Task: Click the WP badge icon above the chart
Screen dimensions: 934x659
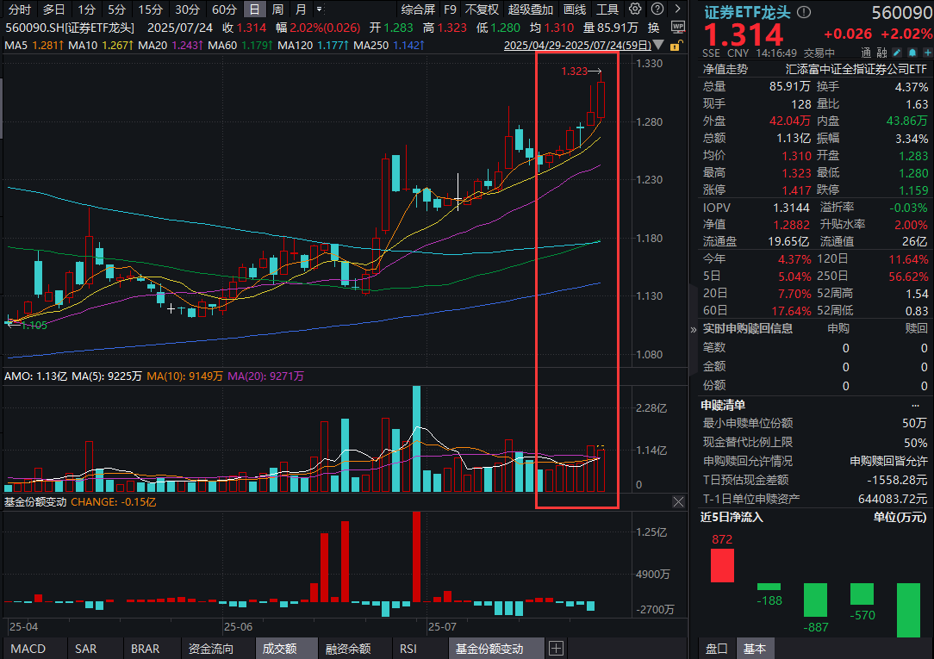Action: click(x=677, y=27)
